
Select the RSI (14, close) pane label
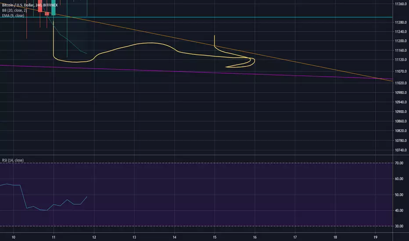(13, 160)
